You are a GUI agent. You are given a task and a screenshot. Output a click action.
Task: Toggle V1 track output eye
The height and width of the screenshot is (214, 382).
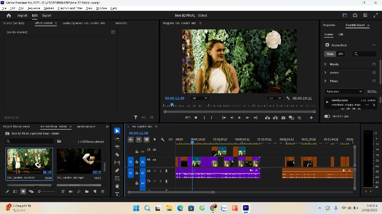pyautogui.click(x=154, y=160)
